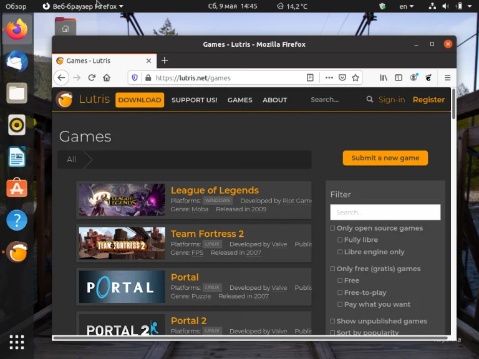Show Firefox sidebars
The width and height of the screenshot is (479, 359).
pos(399,78)
